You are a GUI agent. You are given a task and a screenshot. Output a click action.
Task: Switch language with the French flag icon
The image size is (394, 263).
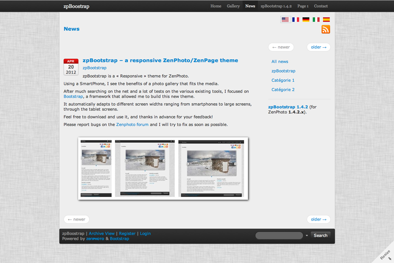tap(296, 20)
